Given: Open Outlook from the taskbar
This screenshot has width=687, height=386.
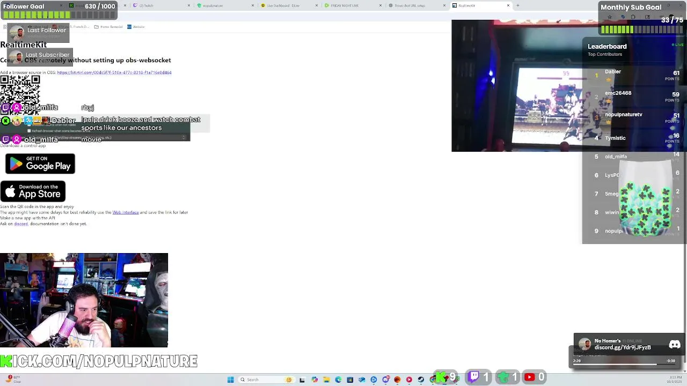Looking at the screenshot, I should coord(362,380).
